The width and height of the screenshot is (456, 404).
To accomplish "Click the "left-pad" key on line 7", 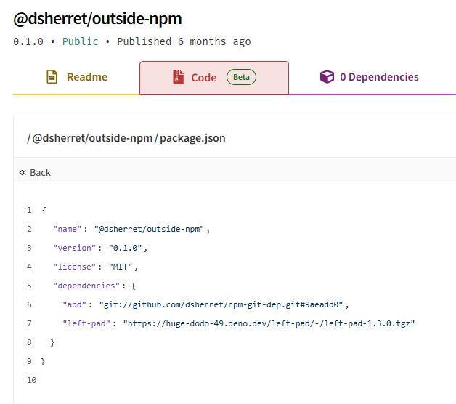I will tap(86, 323).
